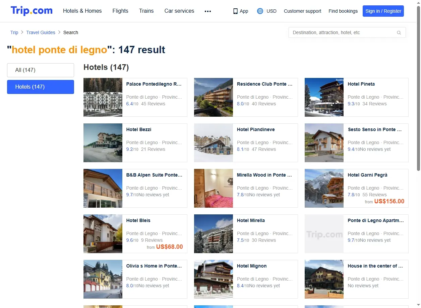Click B&B Alpen Suite Ponte title

pyautogui.click(x=154, y=175)
